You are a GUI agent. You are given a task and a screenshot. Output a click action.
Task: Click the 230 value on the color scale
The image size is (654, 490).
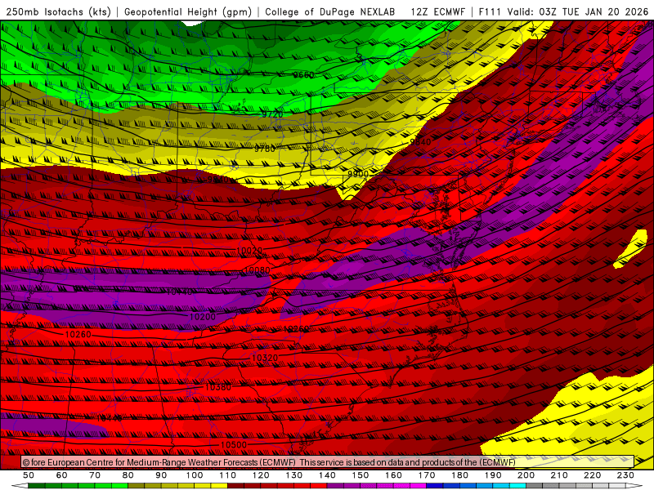625,475
